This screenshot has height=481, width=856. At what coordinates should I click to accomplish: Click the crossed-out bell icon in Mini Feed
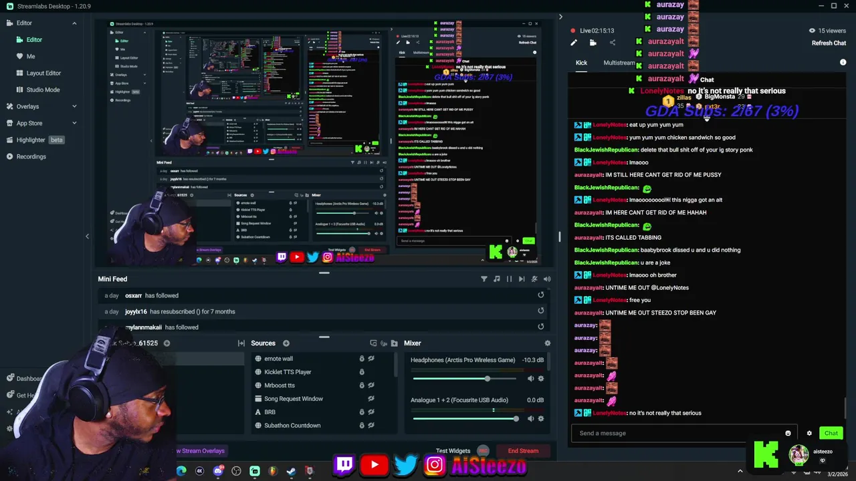pos(534,279)
